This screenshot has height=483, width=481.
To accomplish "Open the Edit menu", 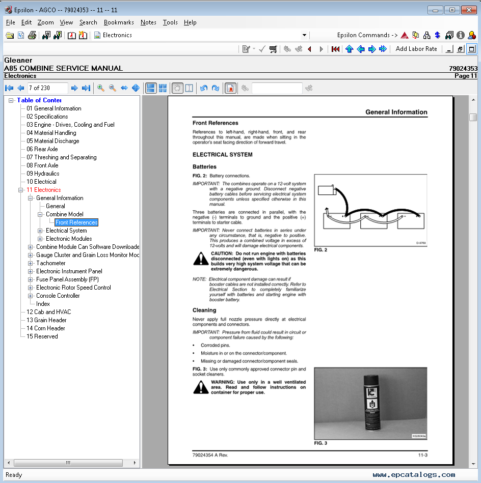I will (26, 22).
